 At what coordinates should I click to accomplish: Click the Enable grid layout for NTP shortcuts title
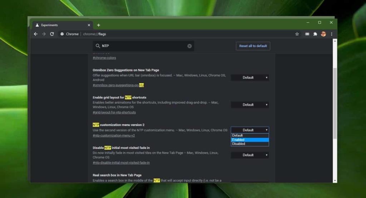pos(119,98)
